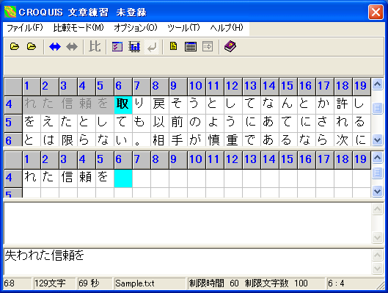The image size is (388, 293).
Task: Click the text input field containing 失われた信頼を
Action: click(x=188, y=261)
